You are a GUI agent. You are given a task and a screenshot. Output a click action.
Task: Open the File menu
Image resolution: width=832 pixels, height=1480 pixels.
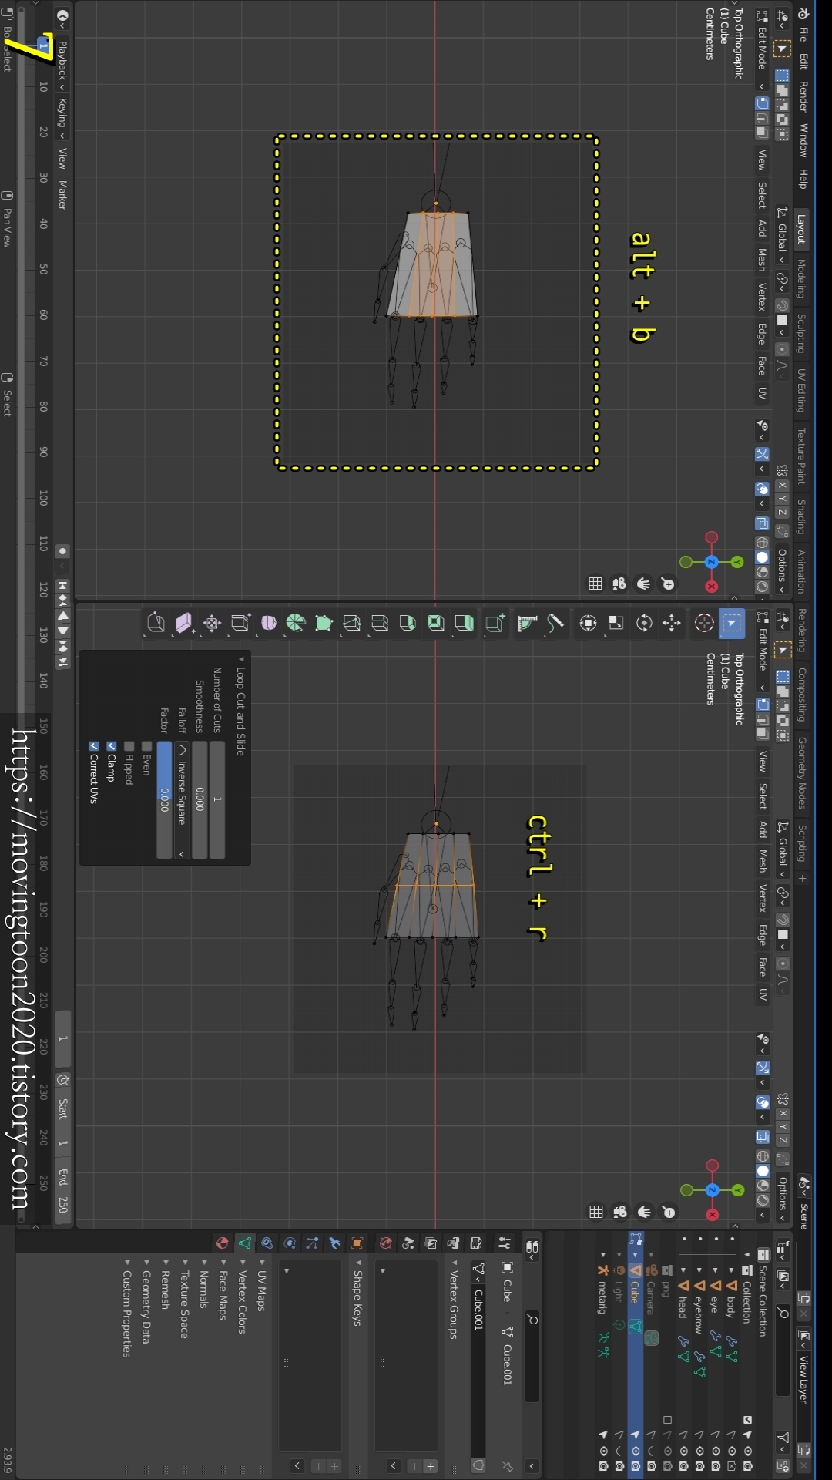[803, 34]
